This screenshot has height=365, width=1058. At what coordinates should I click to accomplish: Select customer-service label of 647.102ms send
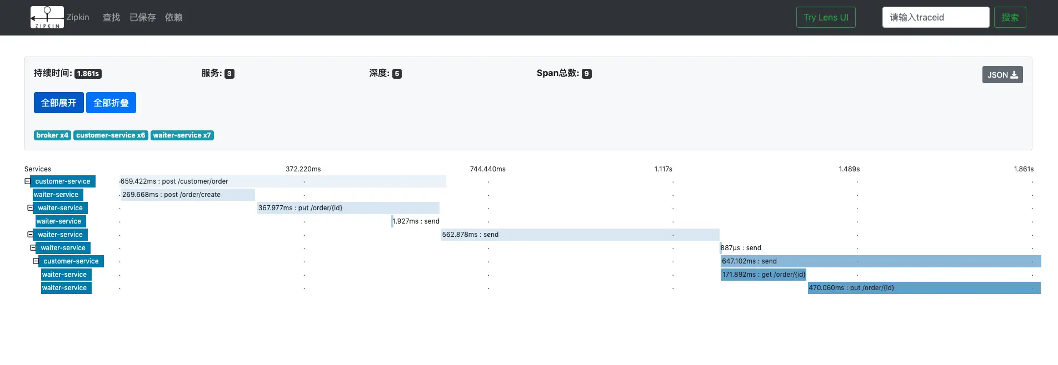coord(71,261)
